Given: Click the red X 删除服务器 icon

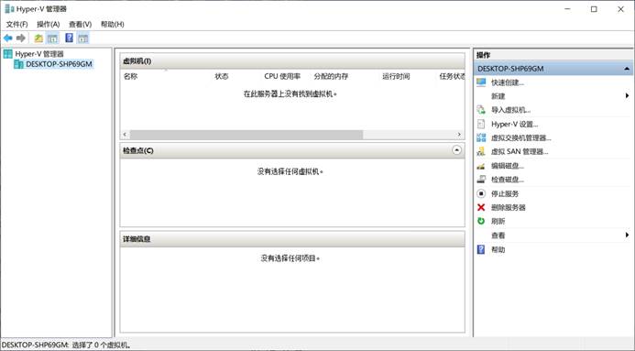Looking at the screenshot, I should click(x=481, y=207).
